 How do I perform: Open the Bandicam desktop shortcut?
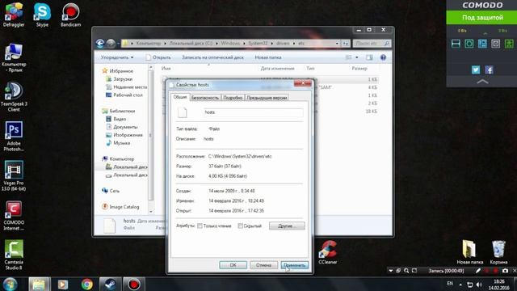tap(70, 15)
